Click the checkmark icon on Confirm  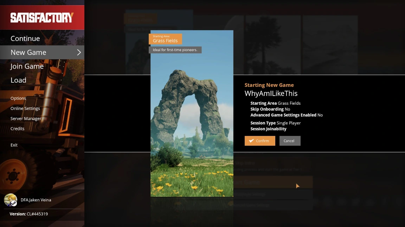pos(251,141)
